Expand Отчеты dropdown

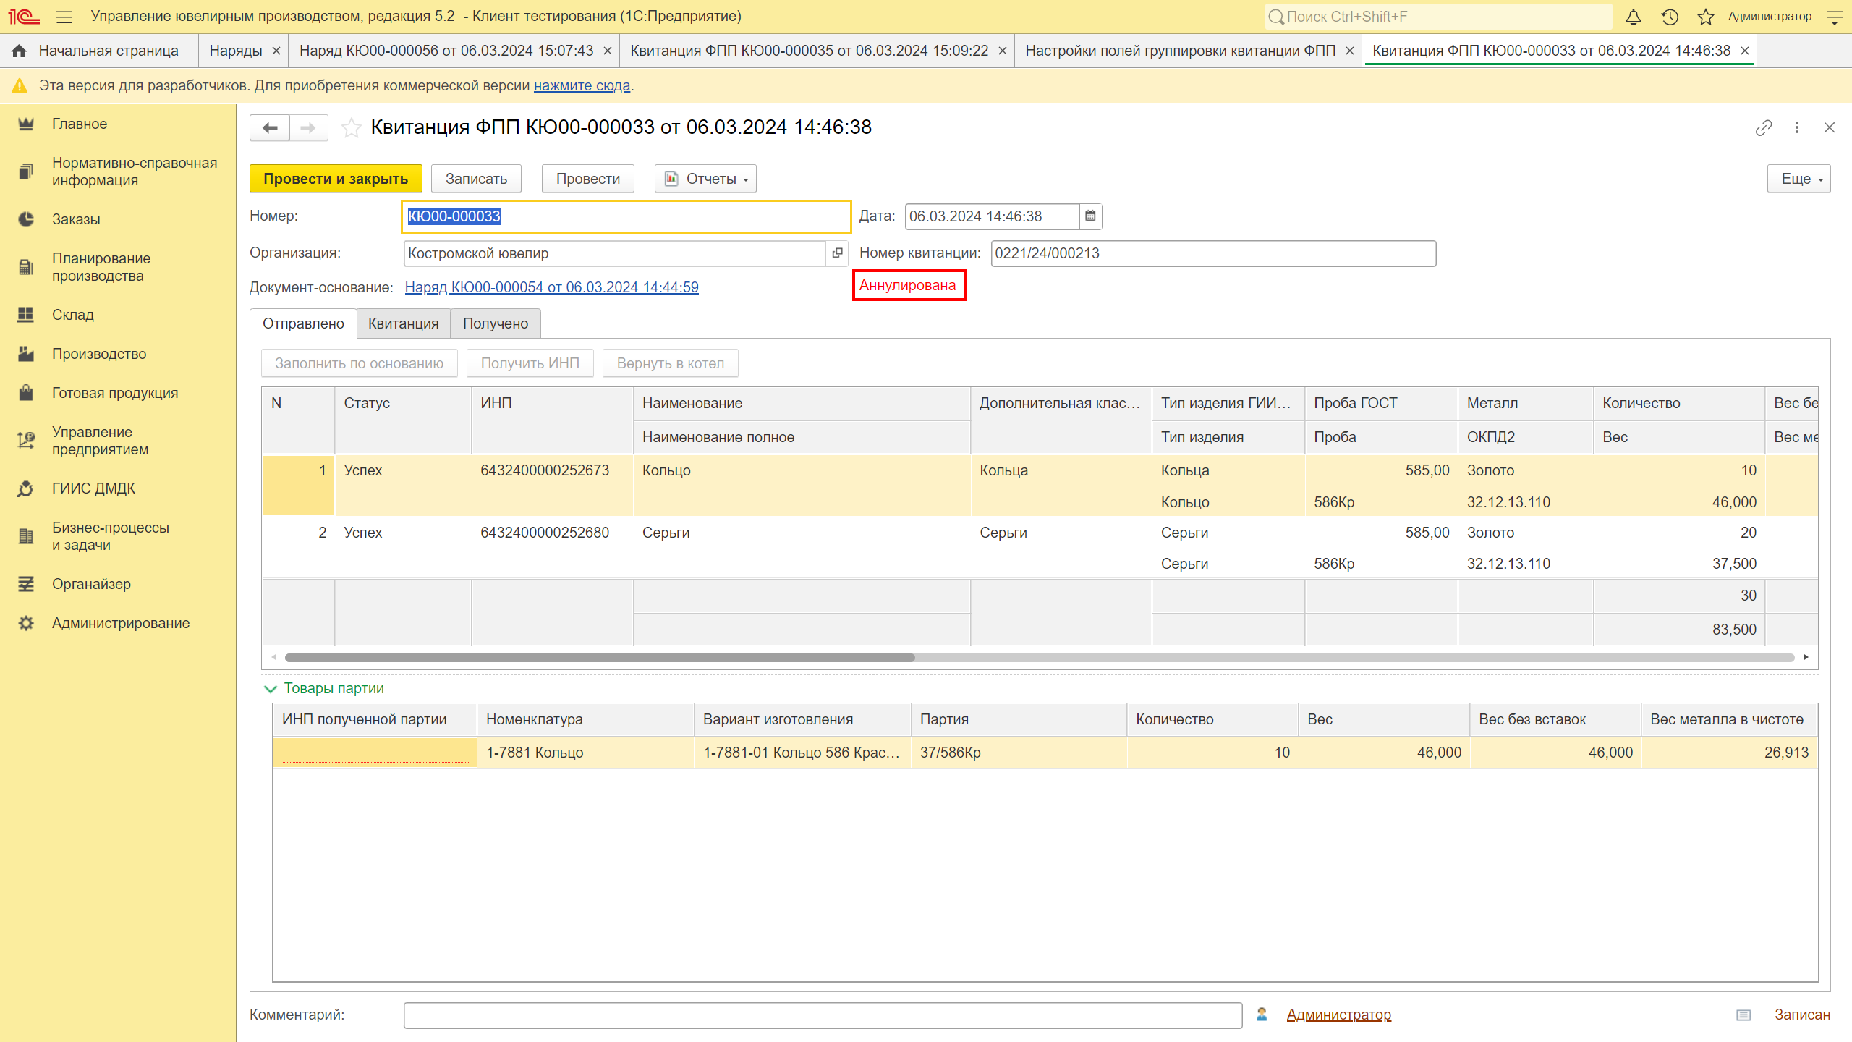pyautogui.click(x=705, y=179)
